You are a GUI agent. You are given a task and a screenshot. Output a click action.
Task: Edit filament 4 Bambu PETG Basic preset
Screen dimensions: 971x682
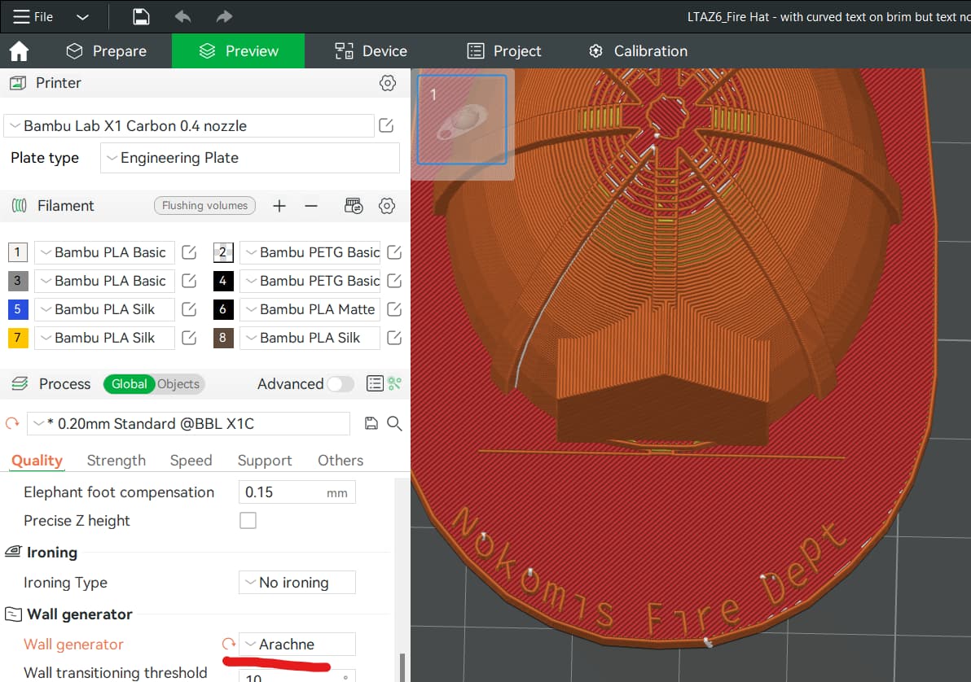(x=394, y=281)
